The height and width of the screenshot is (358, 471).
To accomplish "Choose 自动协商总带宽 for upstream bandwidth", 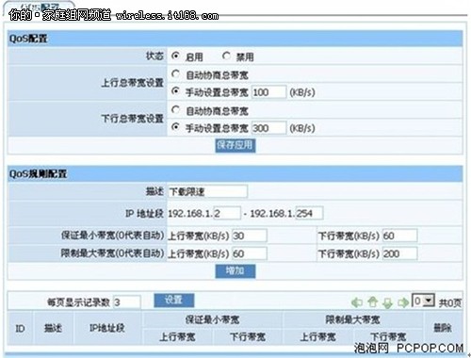I will pyautogui.click(x=175, y=74).
